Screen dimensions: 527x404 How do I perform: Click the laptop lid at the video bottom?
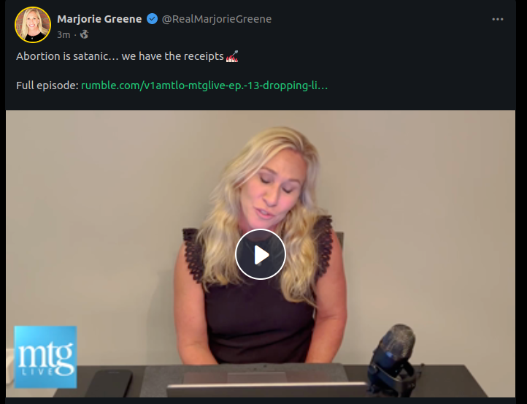267,389
